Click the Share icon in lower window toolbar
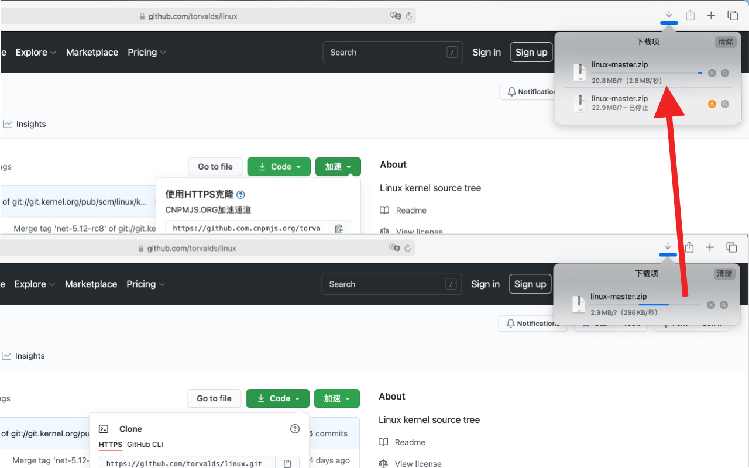This screenshot has width=749, height=468. [689, 247]
